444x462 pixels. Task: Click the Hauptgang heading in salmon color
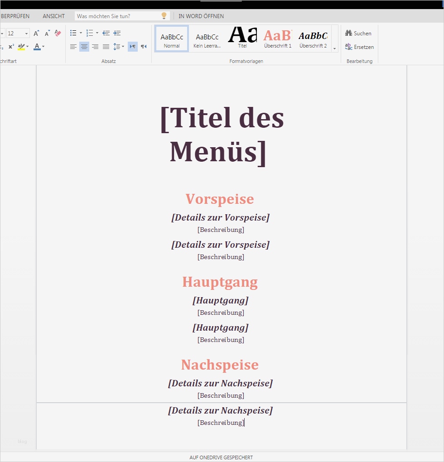(220, 282)
